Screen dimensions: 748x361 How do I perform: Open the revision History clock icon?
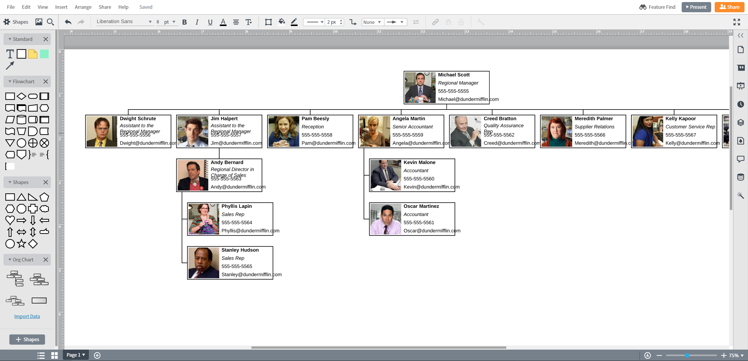(x=740, y=104)
